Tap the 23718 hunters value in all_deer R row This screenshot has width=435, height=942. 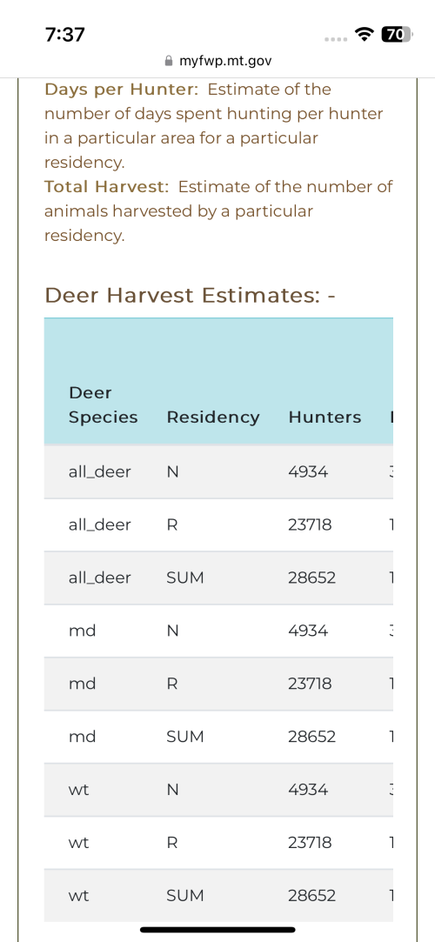310,525
